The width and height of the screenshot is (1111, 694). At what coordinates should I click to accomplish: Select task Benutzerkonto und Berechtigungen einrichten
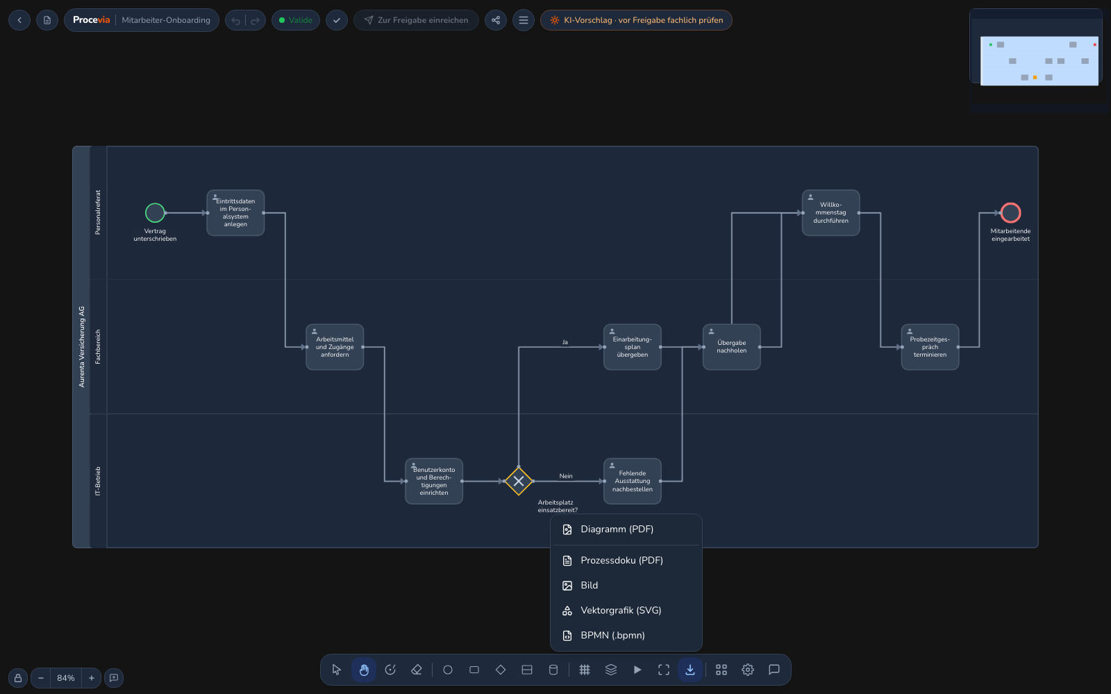point(434,481)
